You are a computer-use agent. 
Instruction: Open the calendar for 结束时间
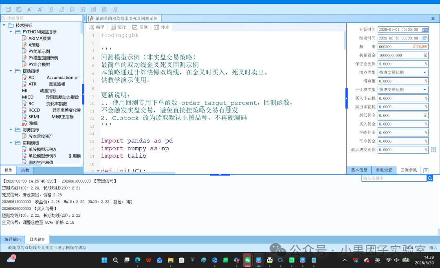pos(425,38)
